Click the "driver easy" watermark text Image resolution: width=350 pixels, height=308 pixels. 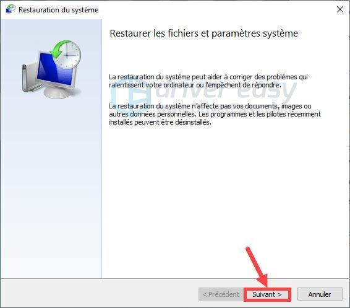(226, 90)
